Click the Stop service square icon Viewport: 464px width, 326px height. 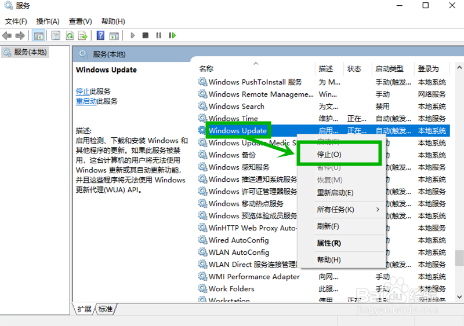click(x=146, y=35)
